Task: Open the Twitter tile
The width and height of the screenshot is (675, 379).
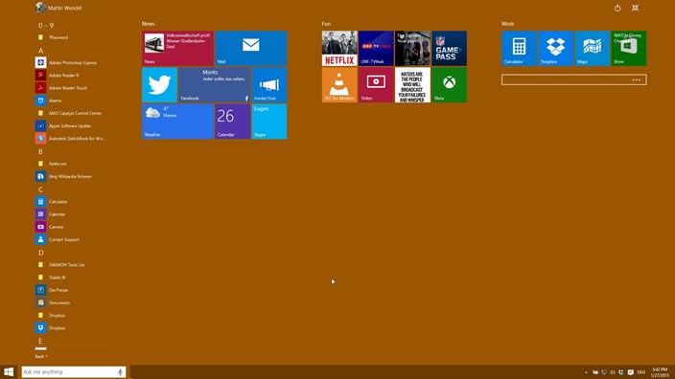Action: [x=159, y=84]
